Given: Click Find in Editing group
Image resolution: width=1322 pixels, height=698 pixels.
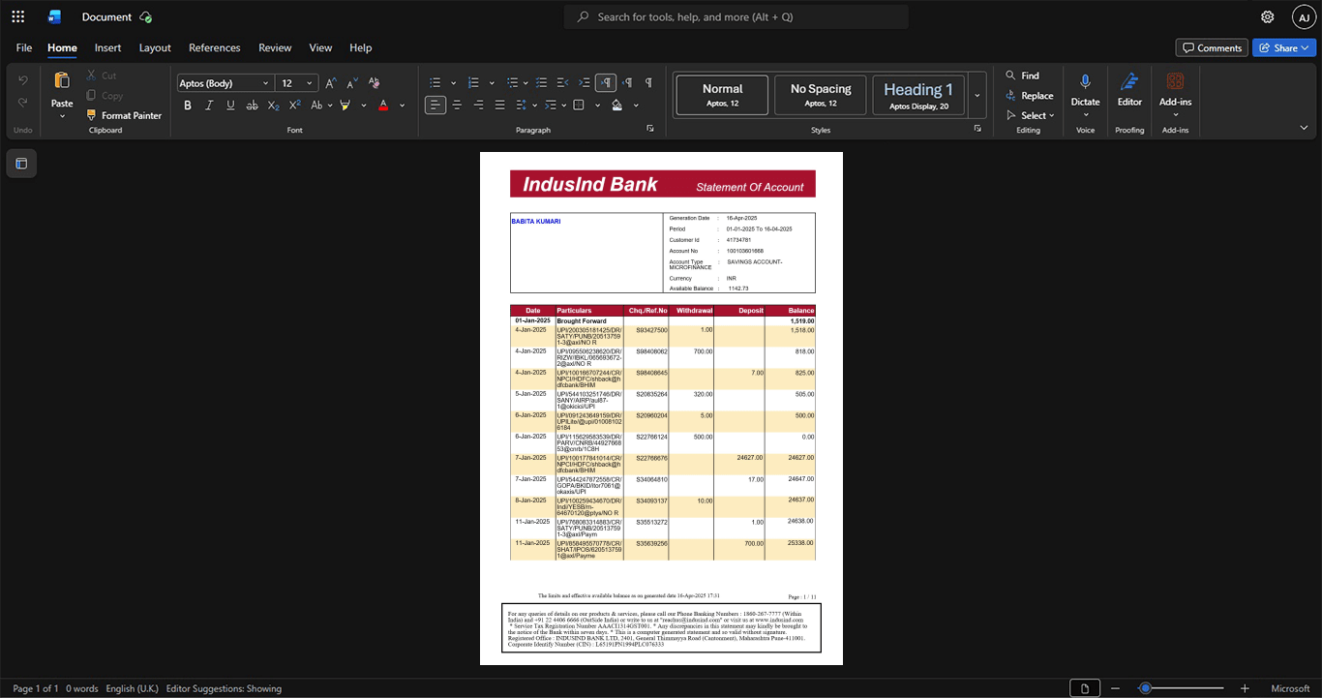Looking at the screenshot, I should click(1023, 76).
